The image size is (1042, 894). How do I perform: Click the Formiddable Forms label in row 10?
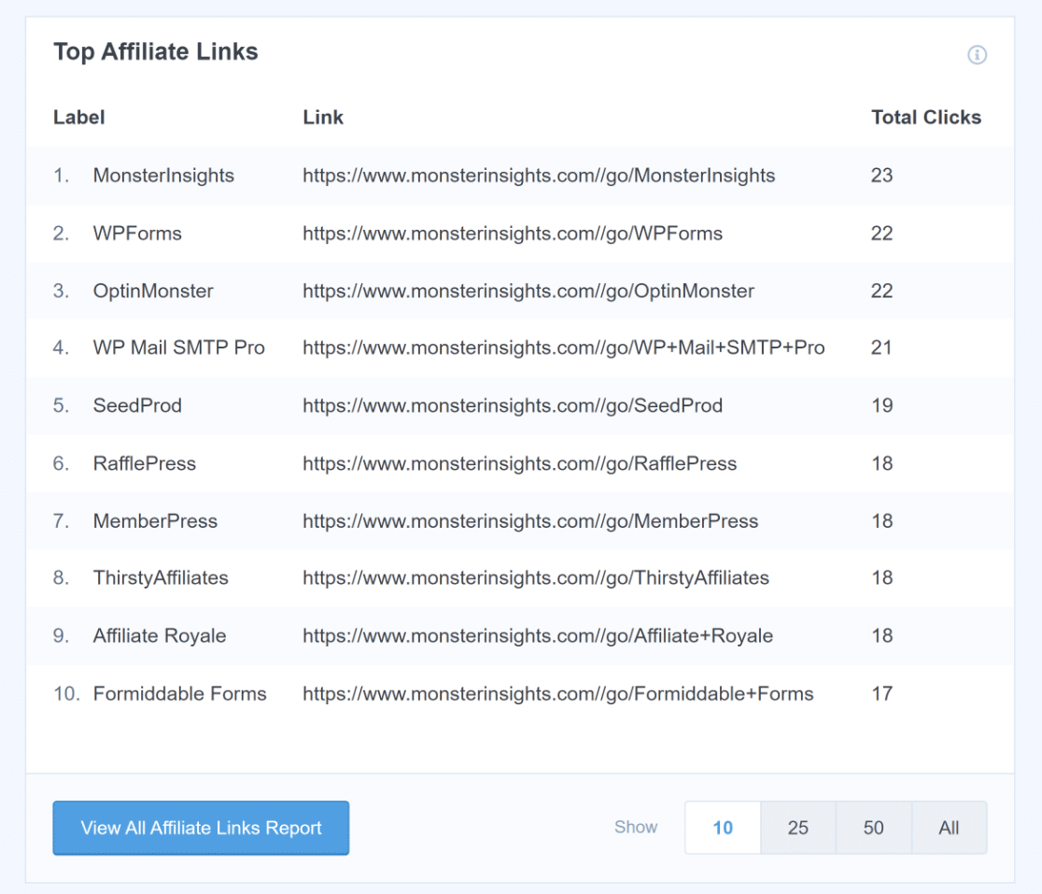tap(179, 694)
